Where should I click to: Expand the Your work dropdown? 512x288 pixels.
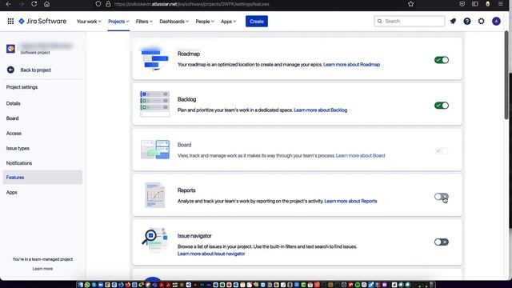89,22
